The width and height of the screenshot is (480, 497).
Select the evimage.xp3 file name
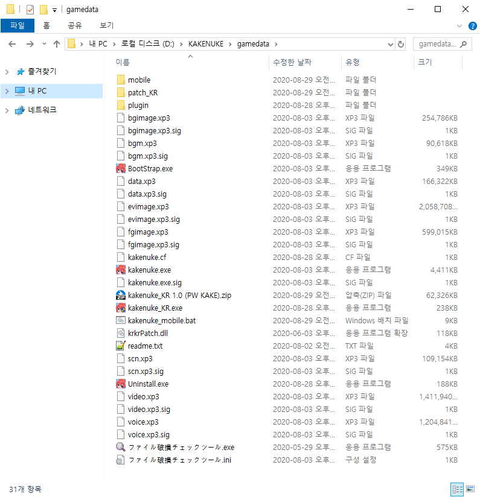[x=148, y=207]
